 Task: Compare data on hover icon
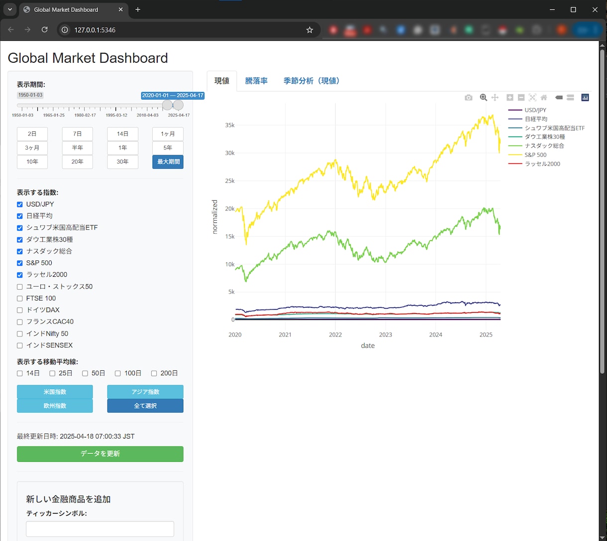pyautogui.click(x=571, y=98)
